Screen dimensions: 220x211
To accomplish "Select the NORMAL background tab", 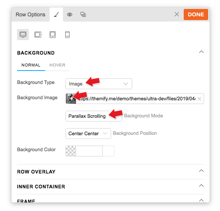I will 31,65.
